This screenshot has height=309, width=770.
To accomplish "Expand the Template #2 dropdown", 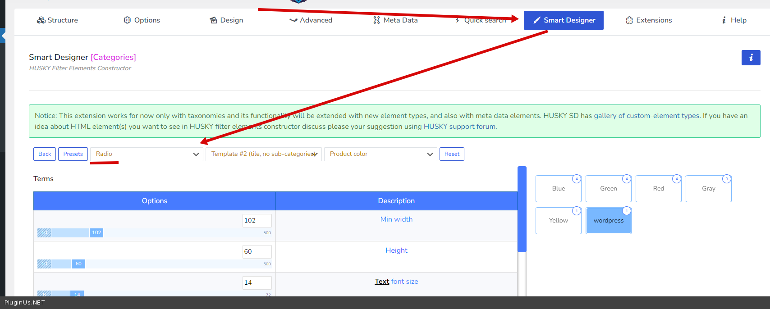I will pyautogui.click(x=263, y=154).
